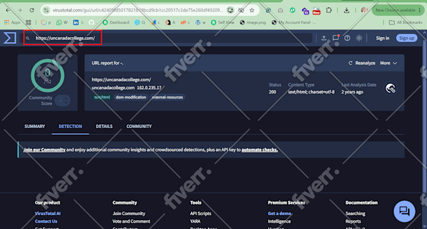
Task: Open the chat bubble floating button
Action: coord(404,211)
